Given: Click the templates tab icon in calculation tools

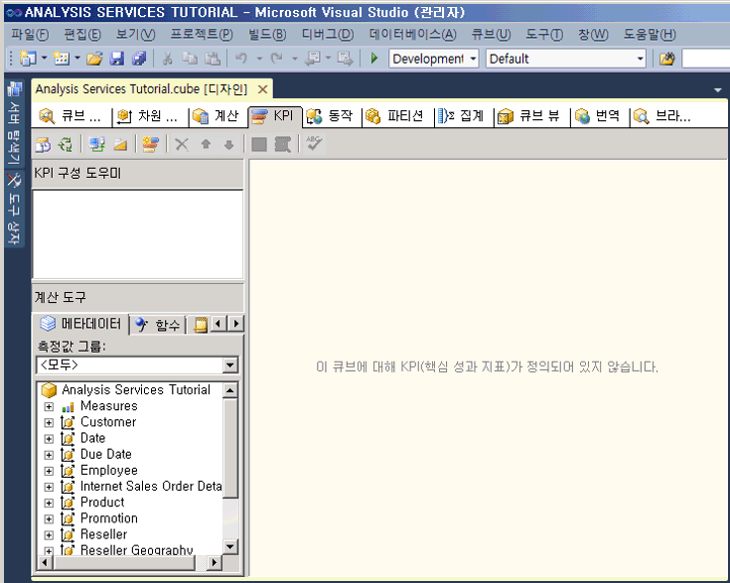Looking at the screenshot, I should tap(201, 325).
